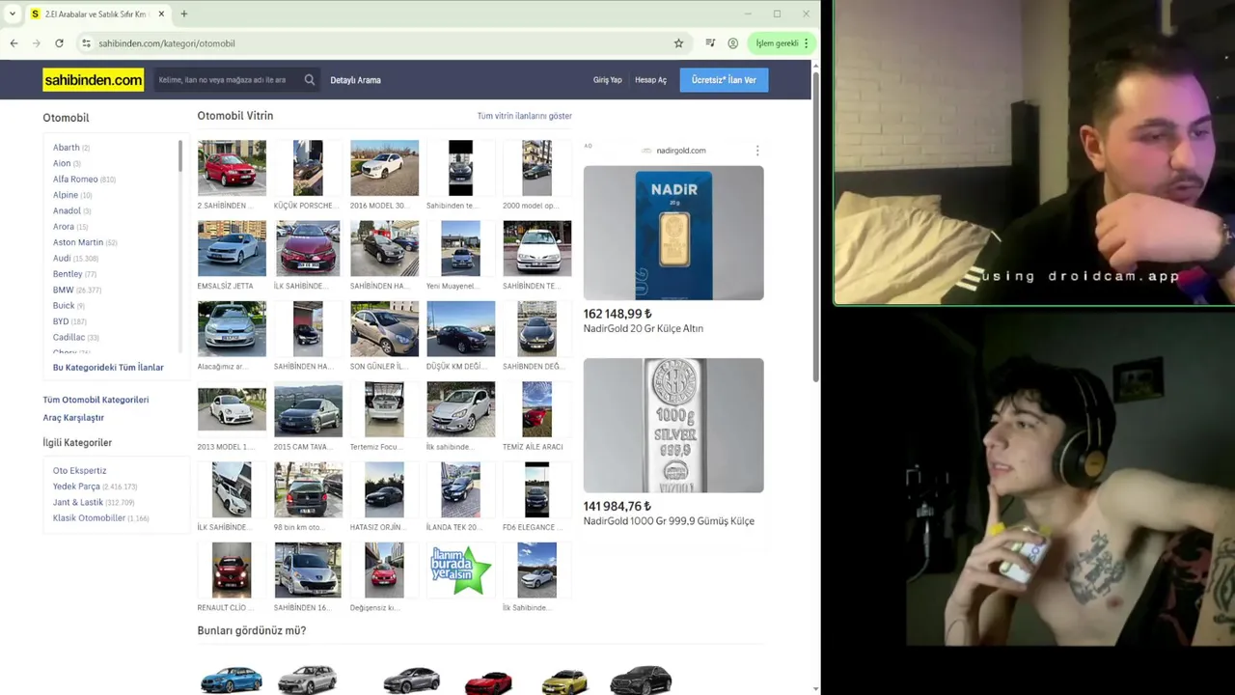Open the 'EMSALSİZ JETTA' listing thumbnail

pos(232,248)
